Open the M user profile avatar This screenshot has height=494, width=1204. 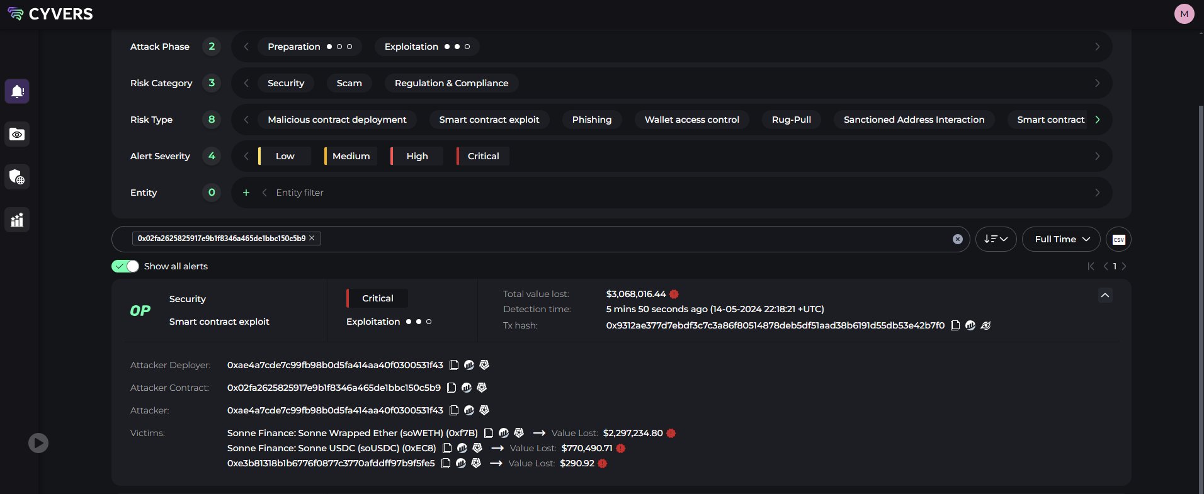point(1184,14)
